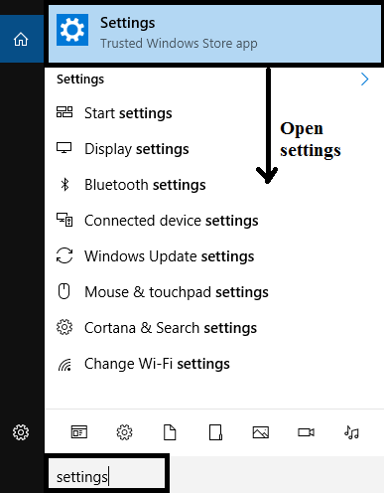384x493 pixels.
Task: Click the mouse icon beside touchpad settings
Action: tap(64, 291)
